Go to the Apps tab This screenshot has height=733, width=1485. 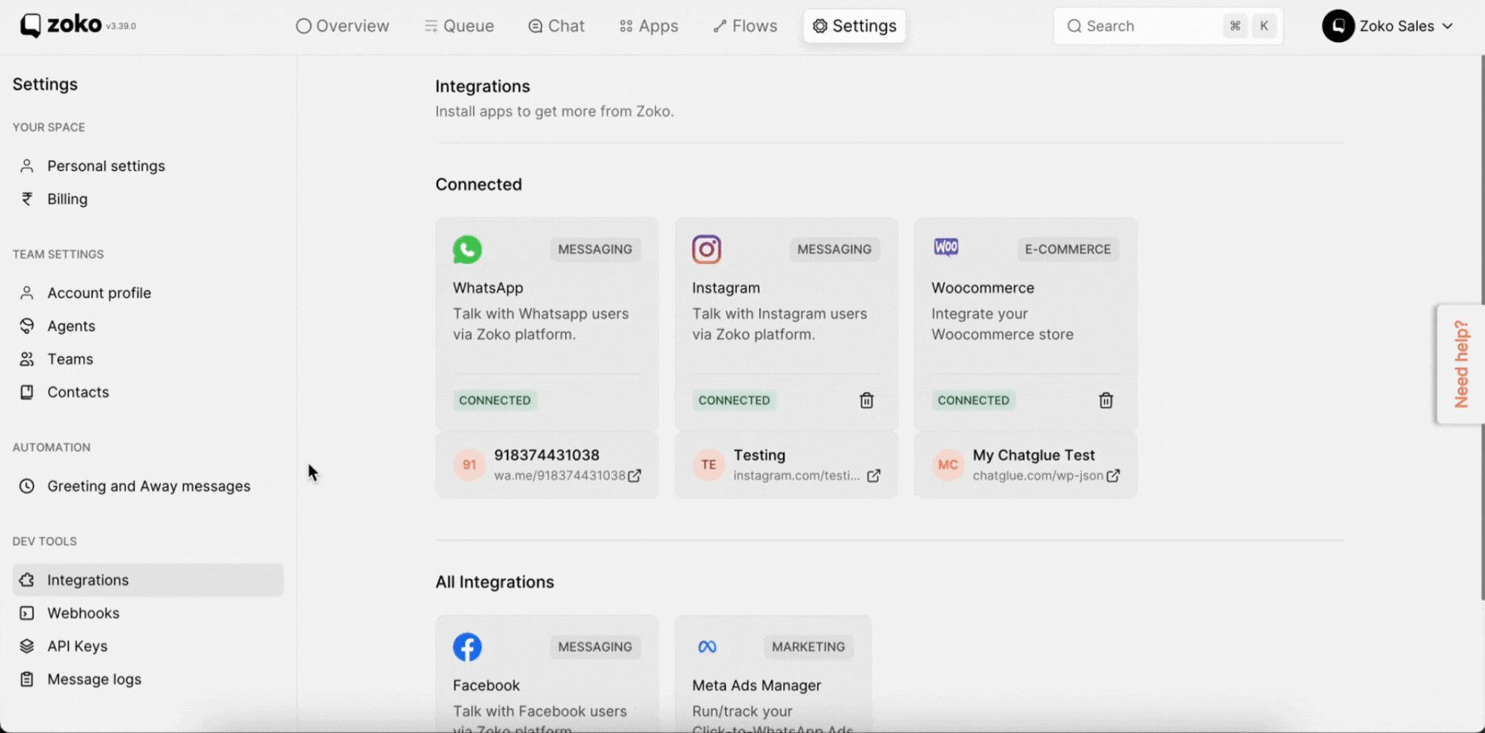pos(649,26)
